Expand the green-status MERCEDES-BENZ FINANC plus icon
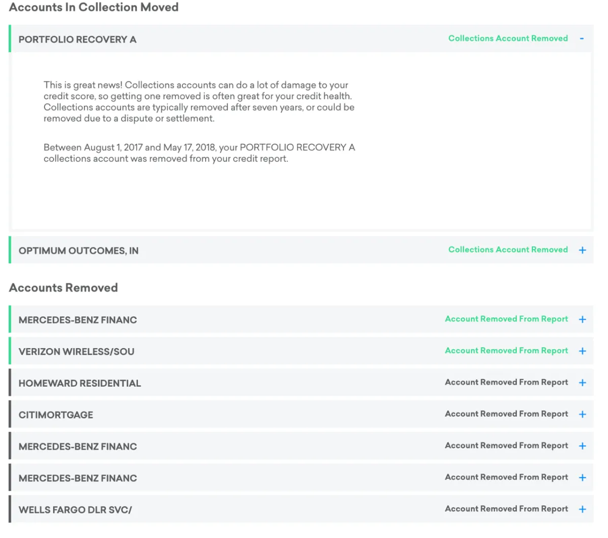The height and width of the screenshot is (538, 608). [582, 319]
